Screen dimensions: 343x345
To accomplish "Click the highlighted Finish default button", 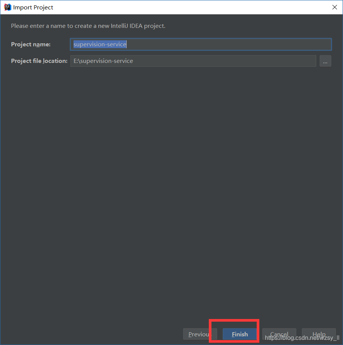I will (x=239, y=334).
